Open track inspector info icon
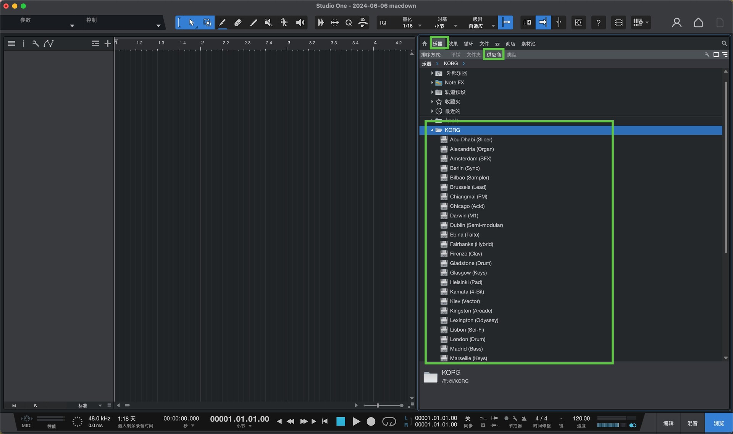Viewport: 733px width, 434px height. [x=23, y=44]
